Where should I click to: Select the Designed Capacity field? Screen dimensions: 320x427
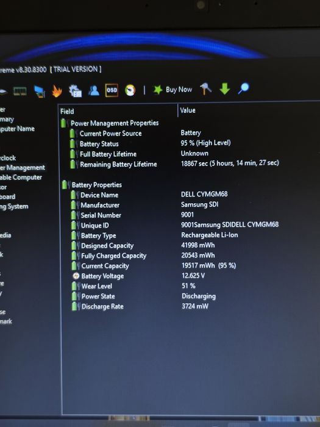point(107,246)
